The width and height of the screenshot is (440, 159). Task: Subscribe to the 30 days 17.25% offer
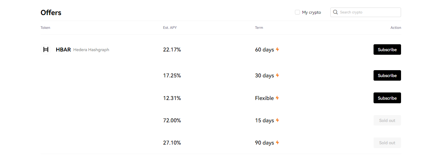pyautogui.click(x=387, y=75)
